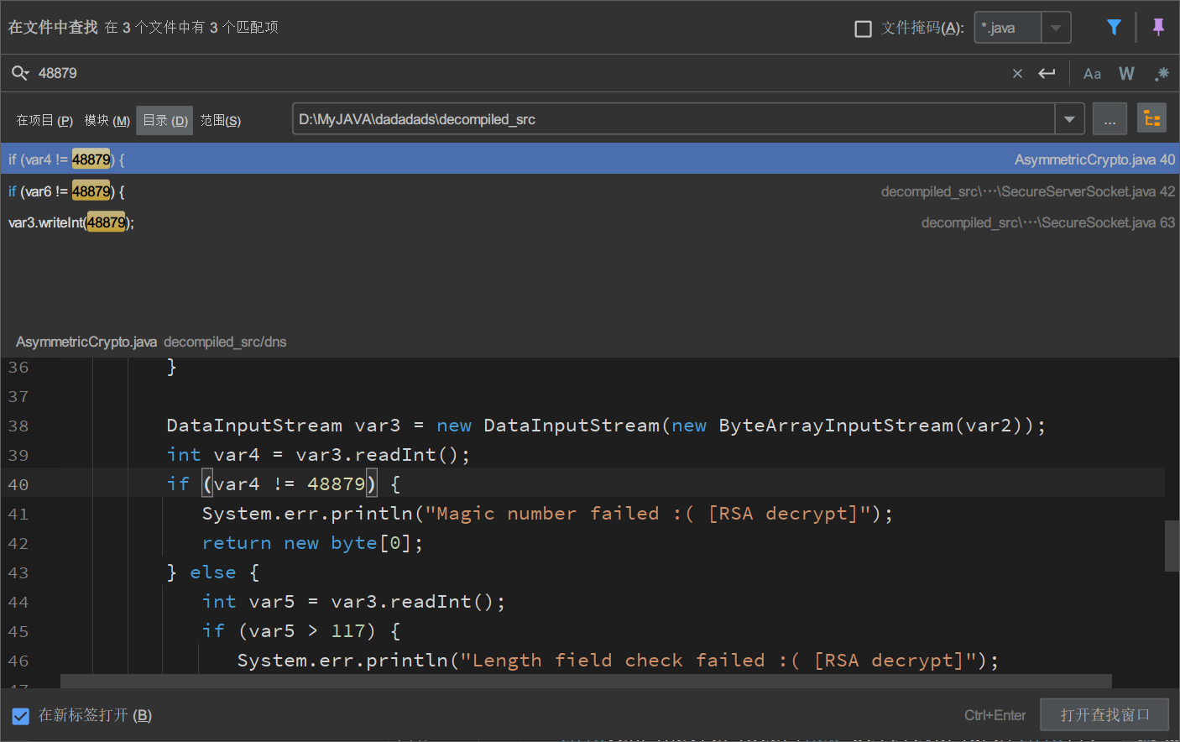Switch to In Project tab
Image resolution: width=1180 pixels, height=742 pixels.
coord(44,121)
